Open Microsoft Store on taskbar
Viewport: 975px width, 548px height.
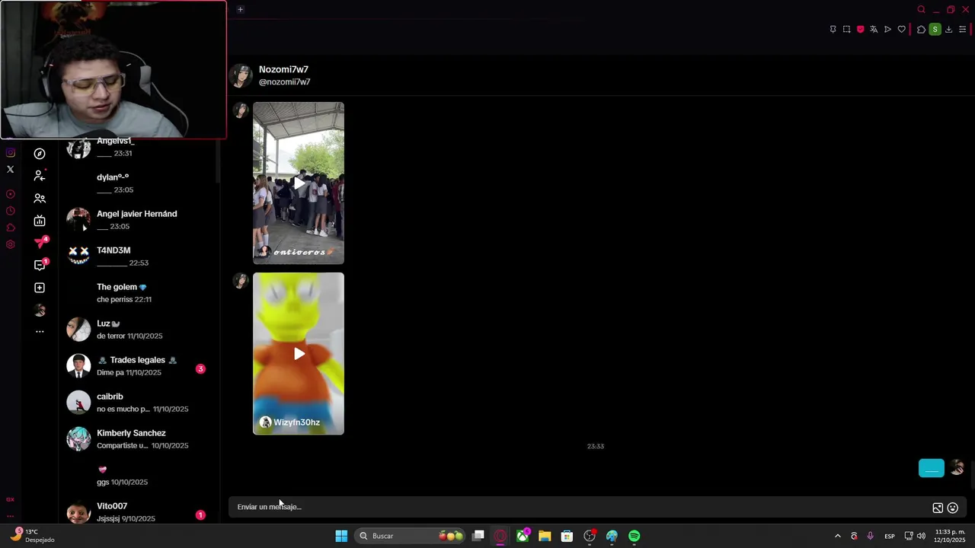coord(567,536)
